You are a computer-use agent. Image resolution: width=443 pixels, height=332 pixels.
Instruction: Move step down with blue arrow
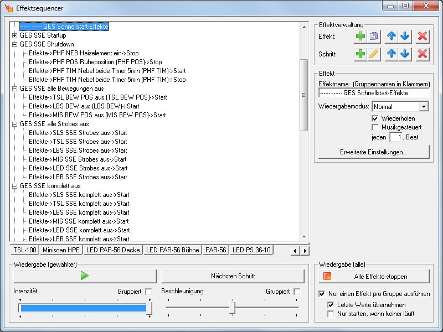click(x=405, y=54)
